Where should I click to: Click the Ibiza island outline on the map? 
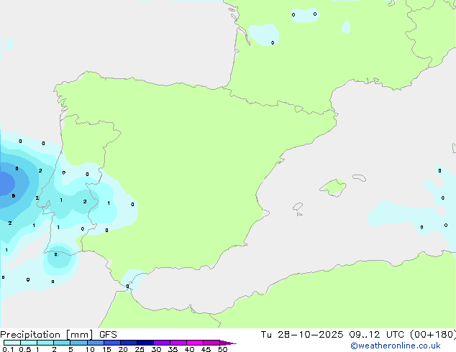[x=298, y=207]
